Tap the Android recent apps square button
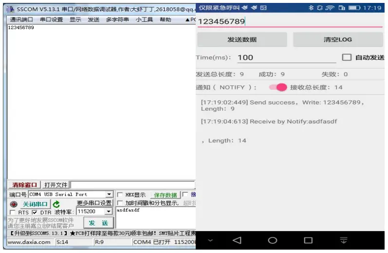This screenshot has height=253, width=388. click(308, 240)
